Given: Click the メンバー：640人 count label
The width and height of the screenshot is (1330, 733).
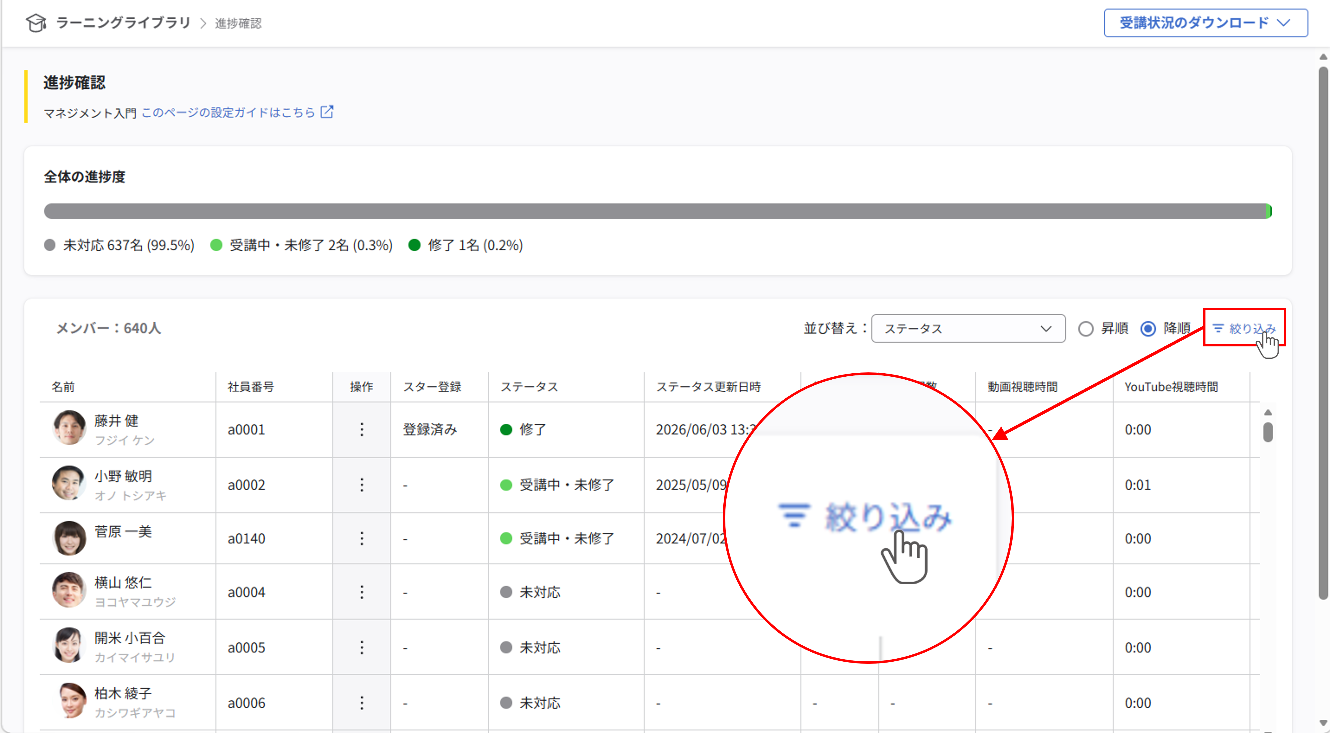Looking at the screenshot, I should 109,328.
